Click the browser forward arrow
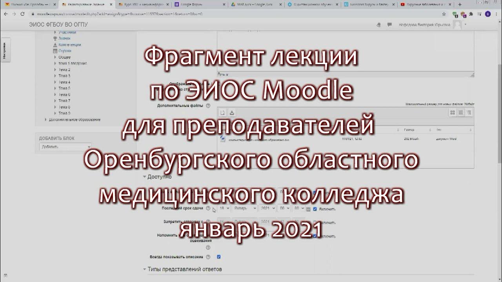The image size is (502, 282). pyautogui.click(x=14, y=14)
